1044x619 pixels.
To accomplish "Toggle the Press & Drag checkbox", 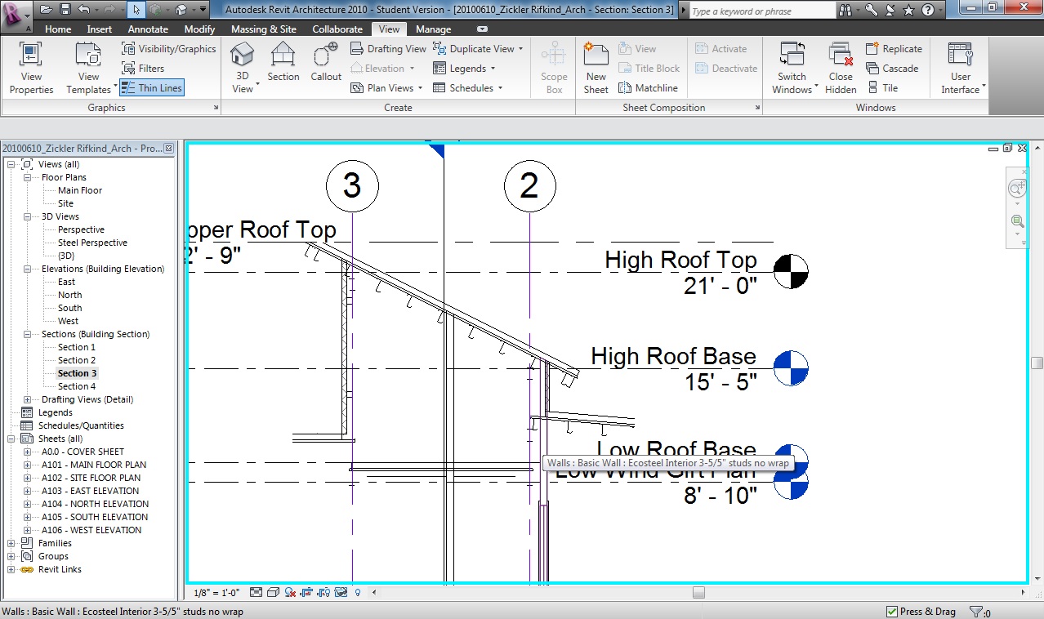I will coord(892,612).
